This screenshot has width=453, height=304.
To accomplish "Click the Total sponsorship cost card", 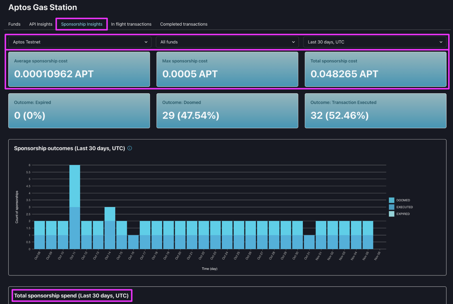I will (376, 69).
